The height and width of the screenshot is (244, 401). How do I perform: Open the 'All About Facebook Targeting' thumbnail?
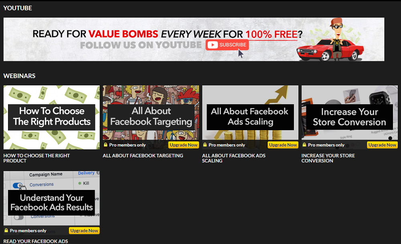(x=151, y=117)
